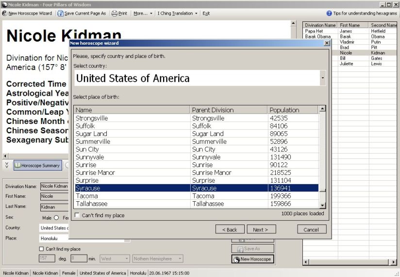Open Tips for understanding hexagrams help icon
Viewport: 400px width, 277px height.
(x=329, y=13)
